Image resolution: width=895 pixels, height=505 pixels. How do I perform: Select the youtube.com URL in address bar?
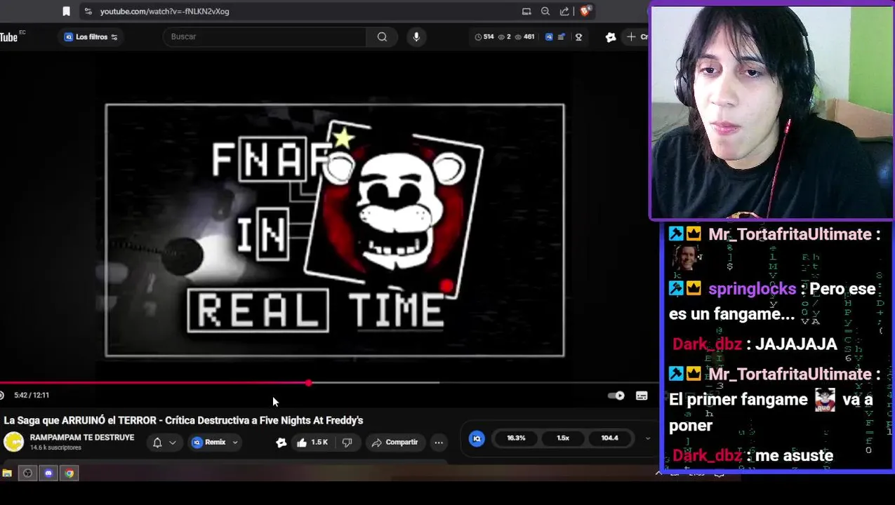point(164,11)
